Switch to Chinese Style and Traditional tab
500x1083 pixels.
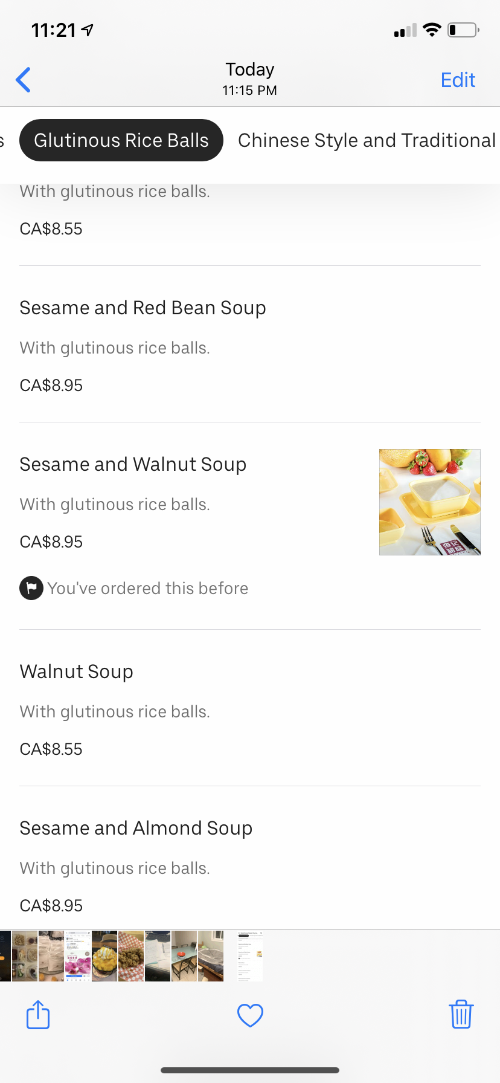coord(367,140)
